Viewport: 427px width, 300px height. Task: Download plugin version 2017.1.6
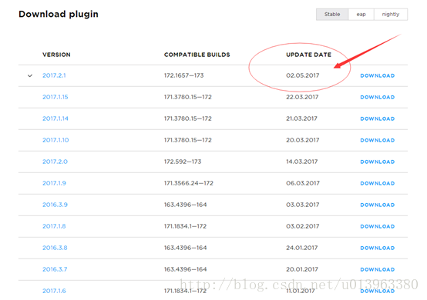377,291
